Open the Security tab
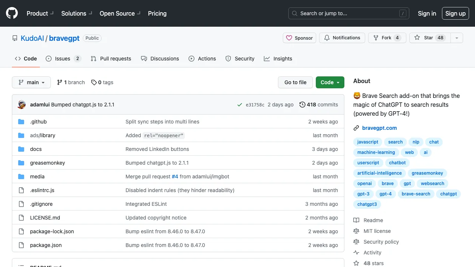The height and width of the screenshot is (267, 475). click(x=240, y=59)
